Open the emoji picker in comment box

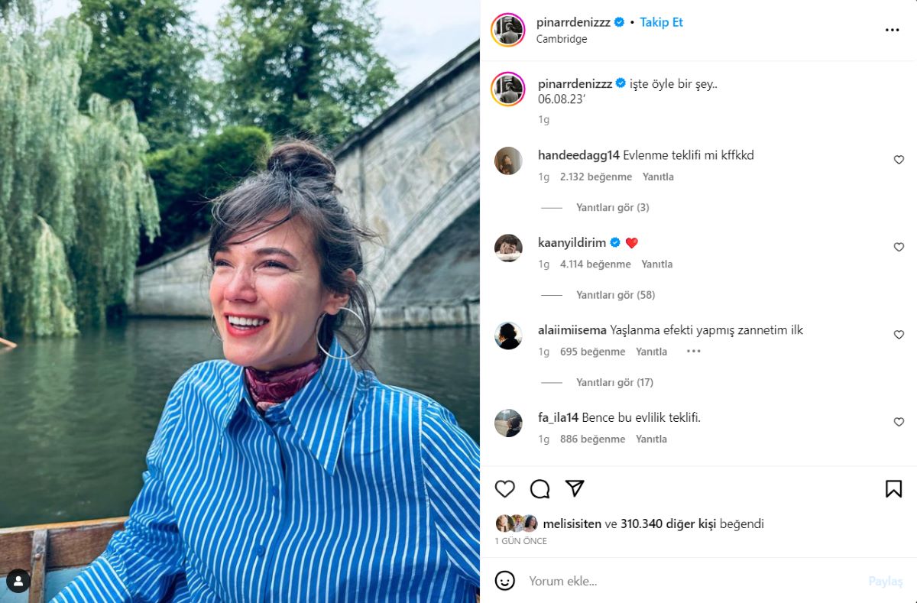[505, 581]
